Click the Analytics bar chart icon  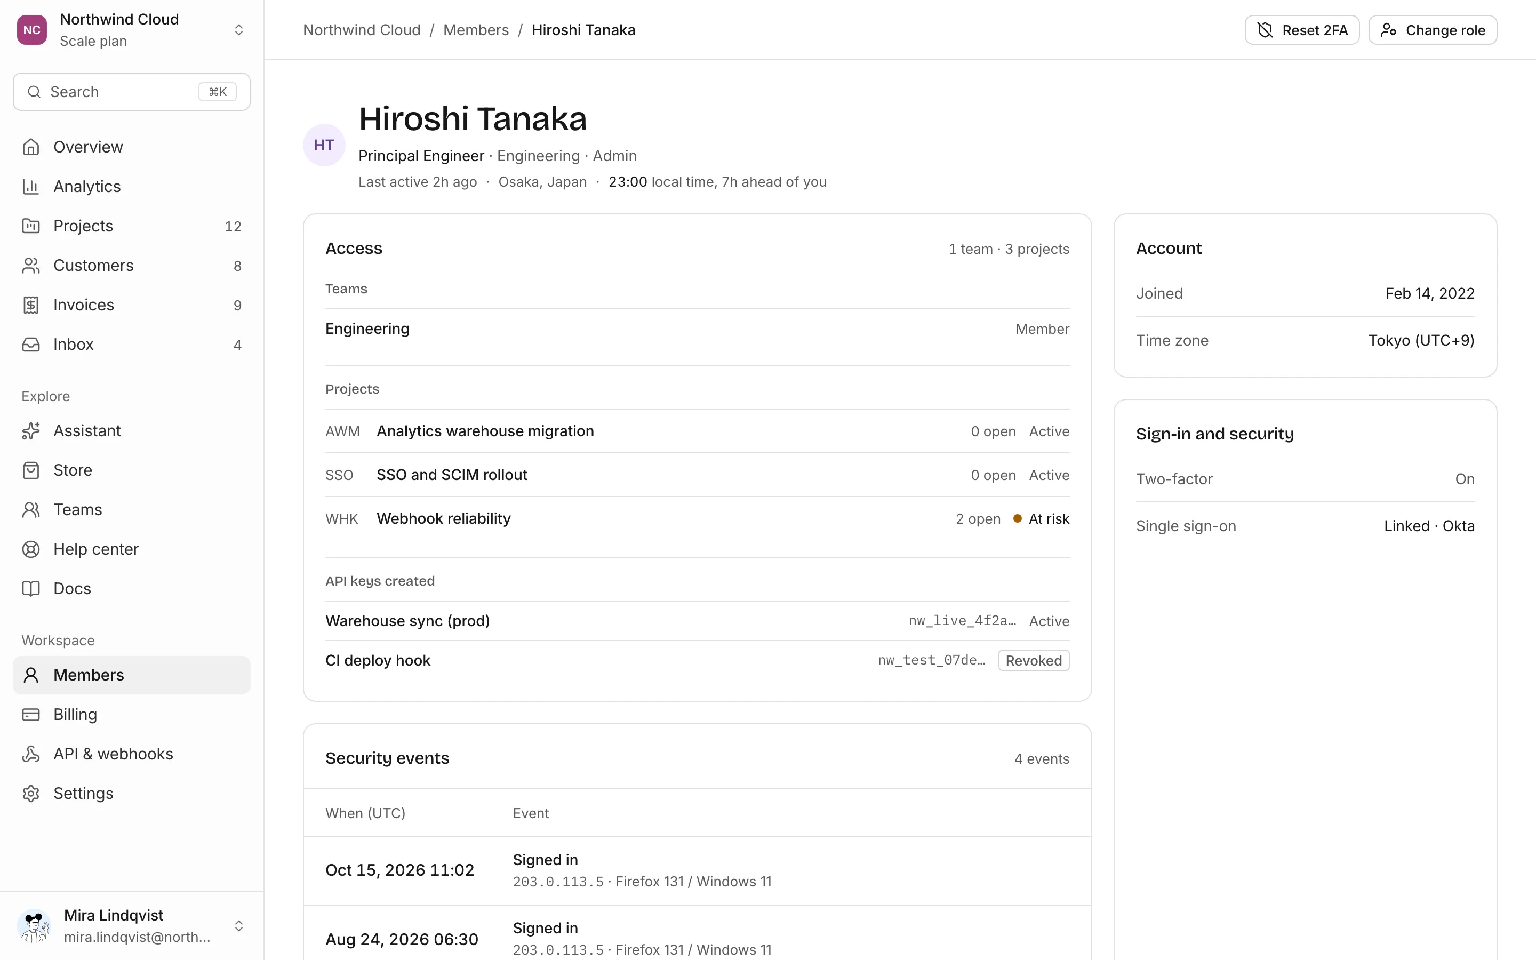pyautogui.click(x=30, y=186)
